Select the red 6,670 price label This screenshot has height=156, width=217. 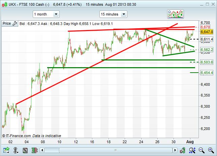[205, 27]
